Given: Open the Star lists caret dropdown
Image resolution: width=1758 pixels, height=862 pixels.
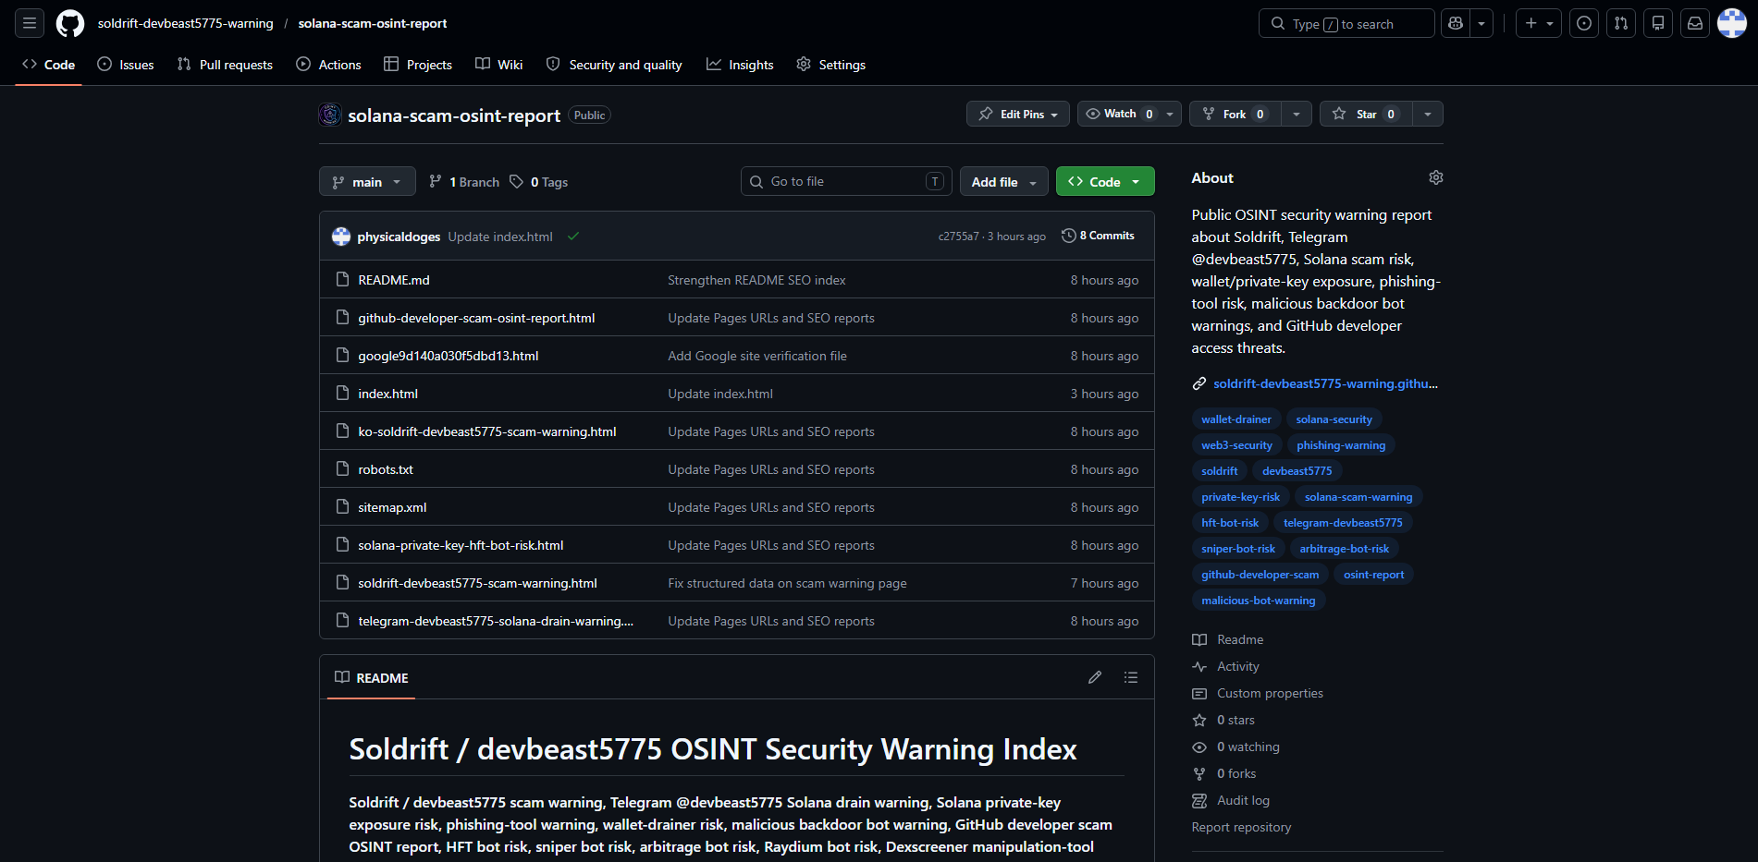Looking at the screenshot, I should (1428, 114).
